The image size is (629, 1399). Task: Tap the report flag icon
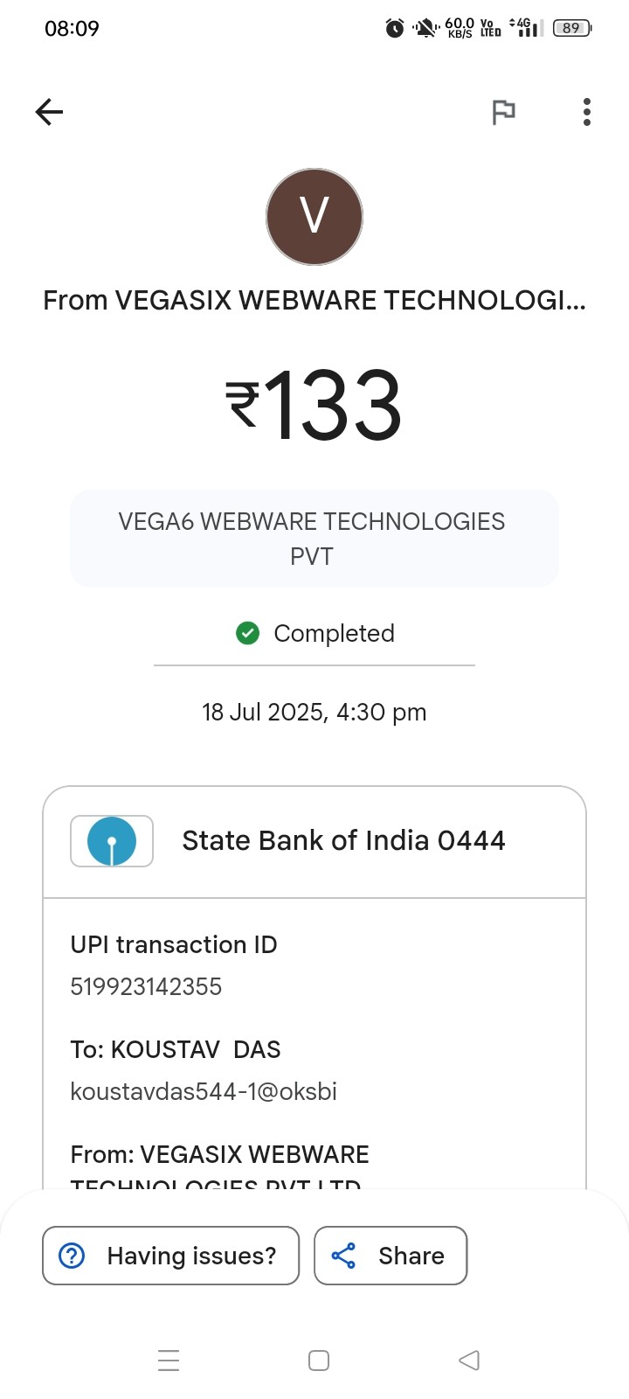503,112
